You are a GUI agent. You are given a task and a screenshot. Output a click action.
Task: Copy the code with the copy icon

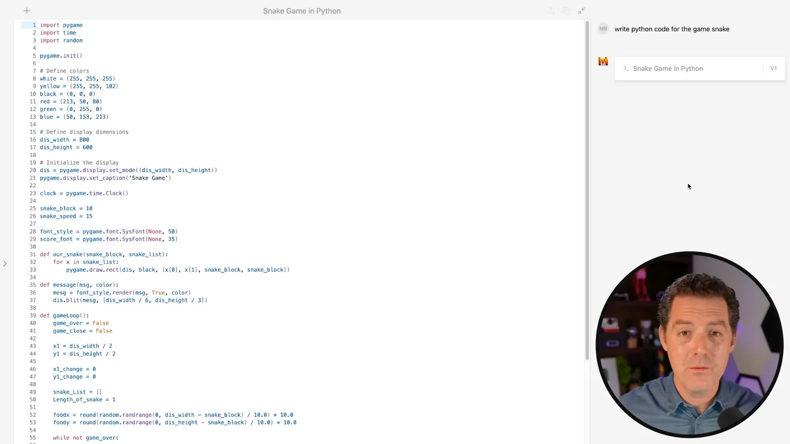click(x=566, y=11)
